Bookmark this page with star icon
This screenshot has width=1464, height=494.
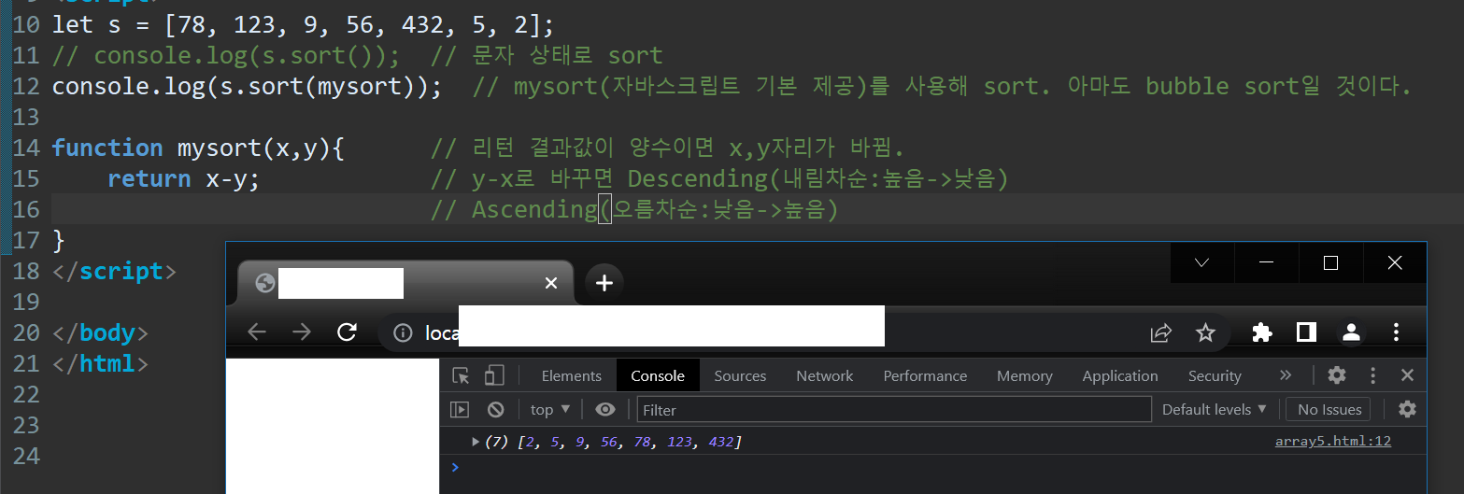click(1205, 332)
